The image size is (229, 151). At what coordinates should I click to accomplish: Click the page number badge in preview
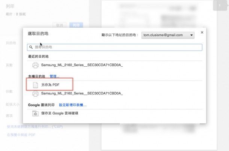pos(220,6)
